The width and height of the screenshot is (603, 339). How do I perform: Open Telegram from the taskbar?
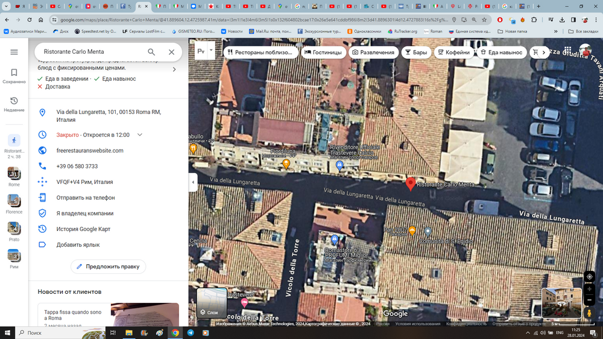(191, 333)
